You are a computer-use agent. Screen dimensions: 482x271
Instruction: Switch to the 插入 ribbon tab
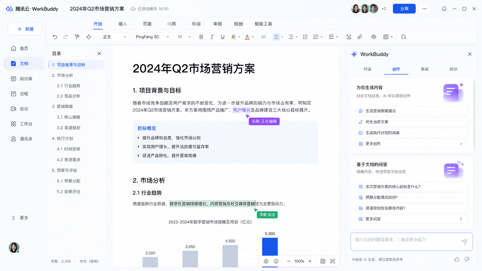(x=123, y=24)
